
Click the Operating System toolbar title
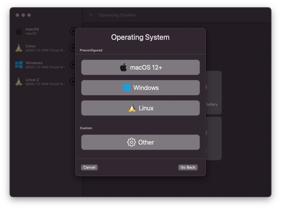coord(117,15)
